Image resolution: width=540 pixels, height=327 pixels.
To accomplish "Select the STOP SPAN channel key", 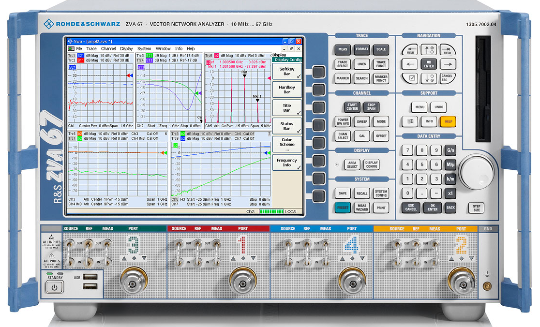I will [371, 107].
